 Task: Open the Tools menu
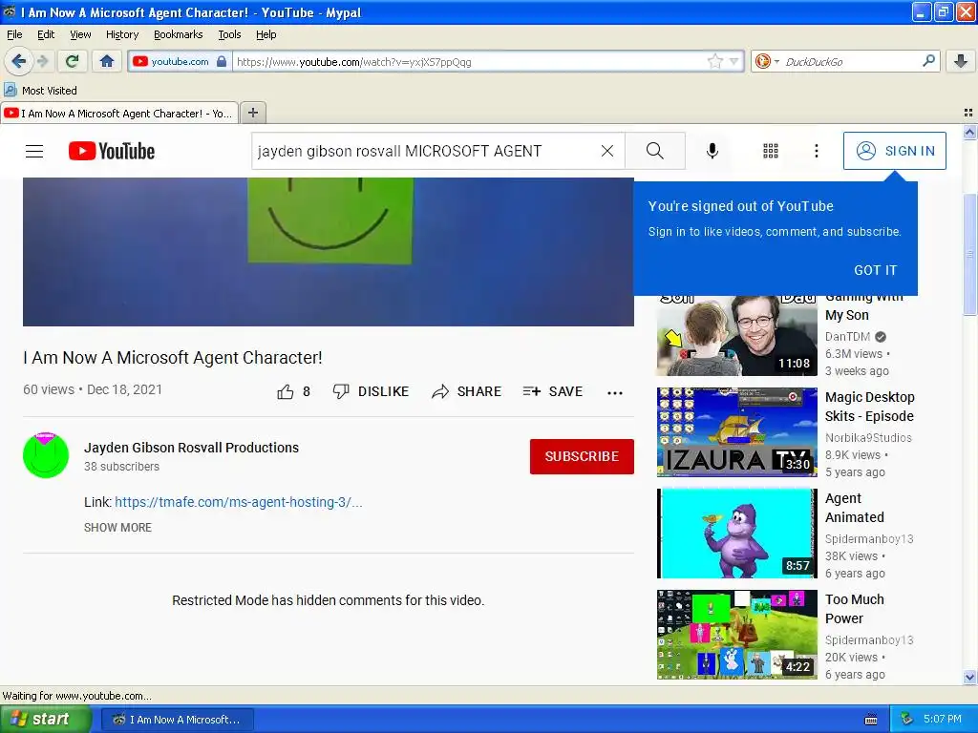click(x=229, y=34)
